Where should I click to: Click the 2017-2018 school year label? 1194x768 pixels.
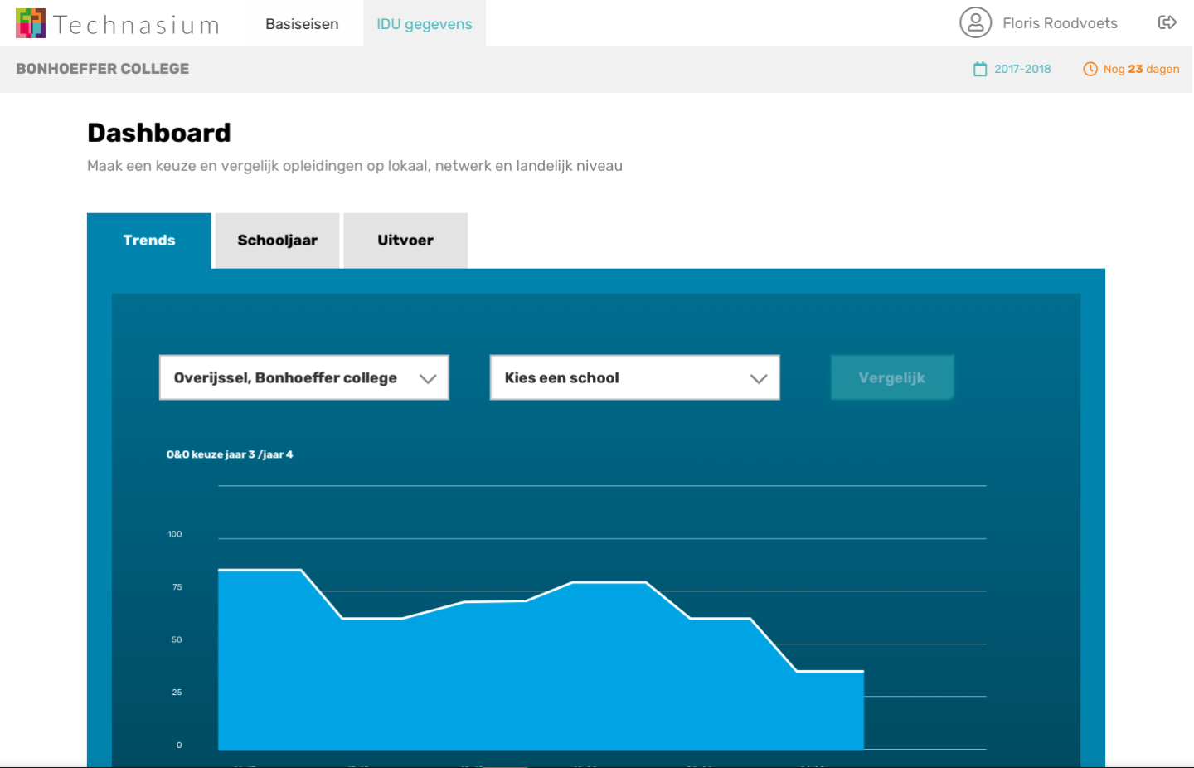point(1022,69)
